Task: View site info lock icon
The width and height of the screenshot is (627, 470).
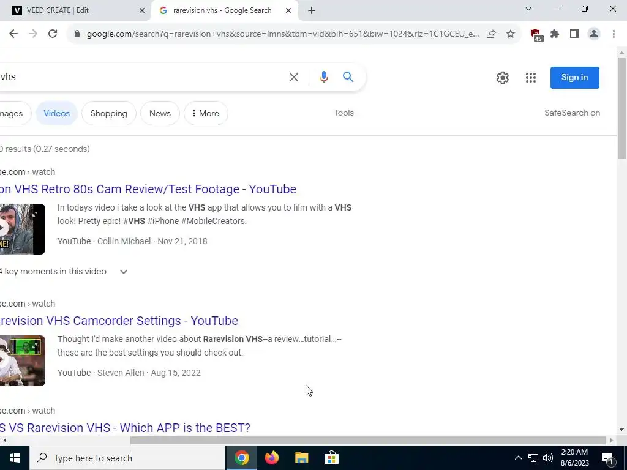Action: point(77,34)
